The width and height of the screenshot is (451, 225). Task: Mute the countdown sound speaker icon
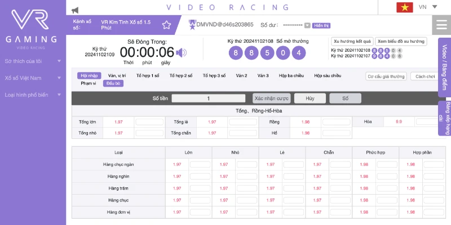pos(181,53)
